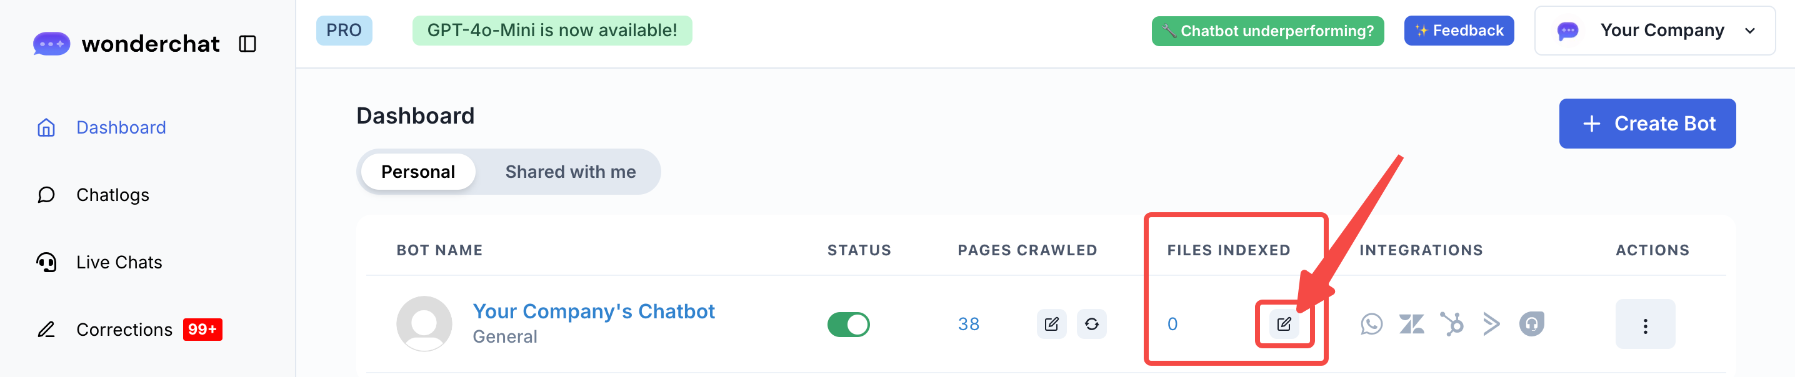Click the edit pages crawled icon
1795x377 pixels.
pos(1051,324)
